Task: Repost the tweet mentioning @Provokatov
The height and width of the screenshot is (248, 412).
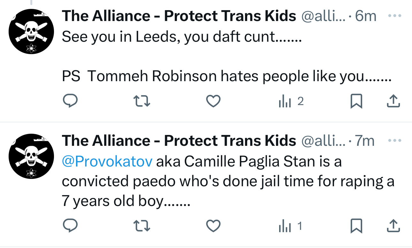Action: pyautogui.click(x=141, y=226)
